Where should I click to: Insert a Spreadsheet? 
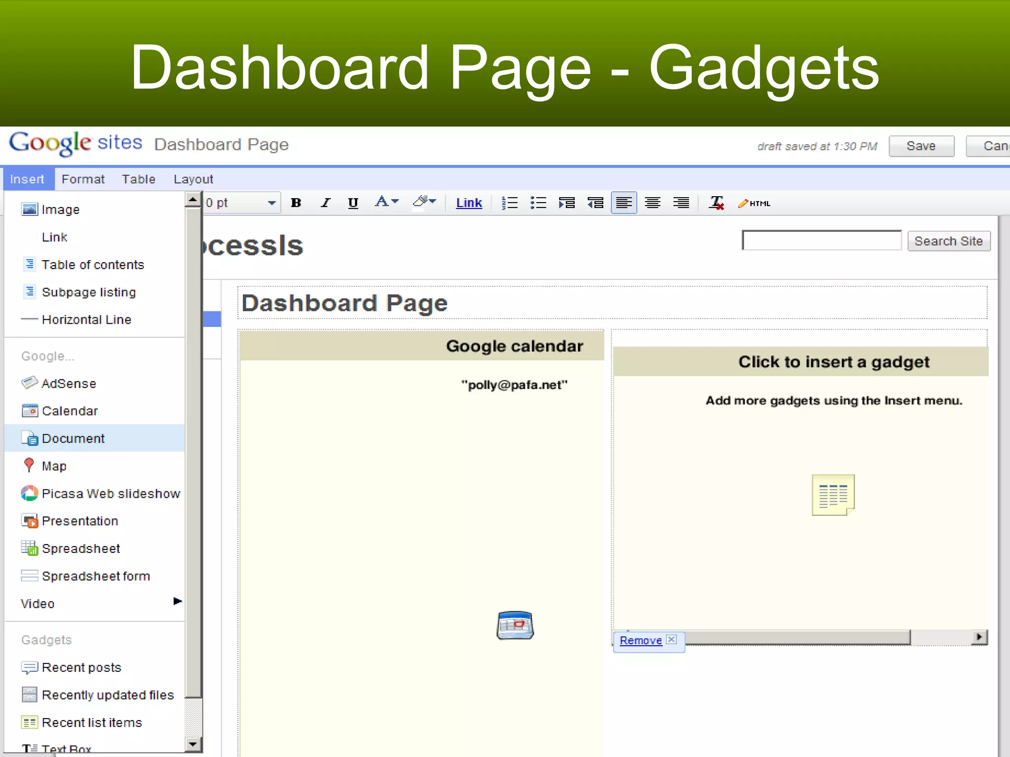click(95, 549)
